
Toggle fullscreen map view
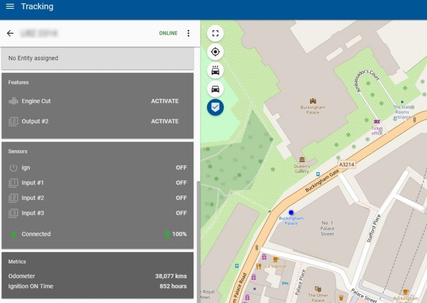215,33
